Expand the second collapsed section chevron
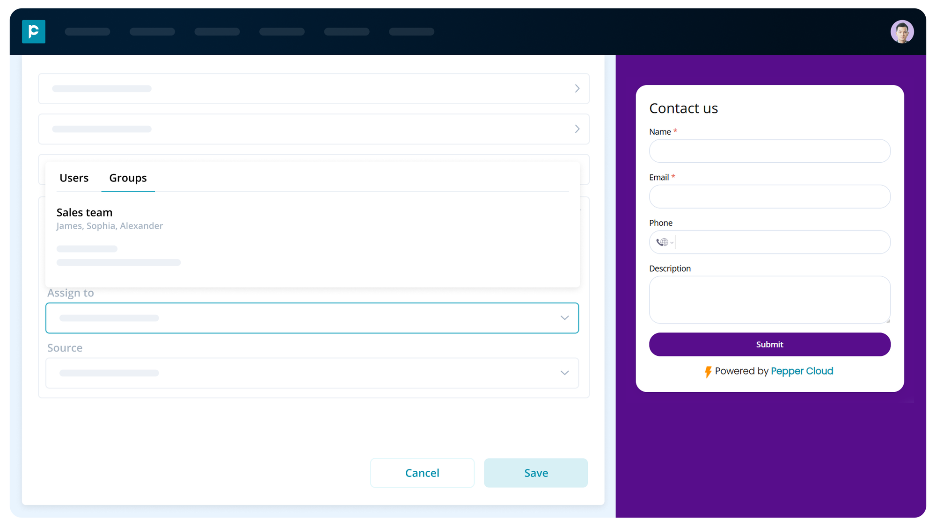This screenshot has width=936, height=526. point(577,129)
